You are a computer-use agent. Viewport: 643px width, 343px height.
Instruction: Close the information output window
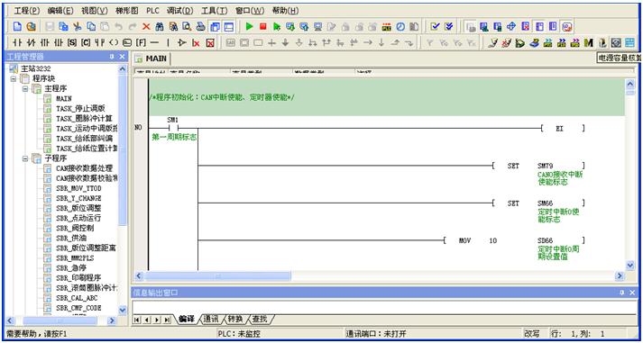tap(632, 293)
